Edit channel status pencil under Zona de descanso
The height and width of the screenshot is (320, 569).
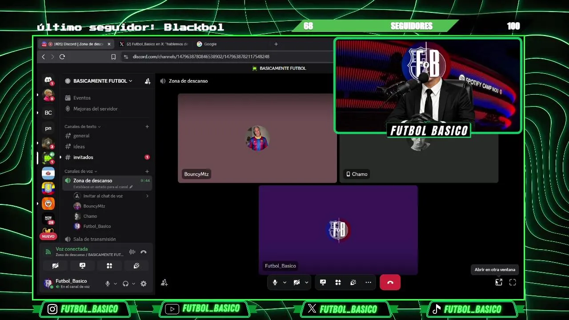[x=131, y=187]
